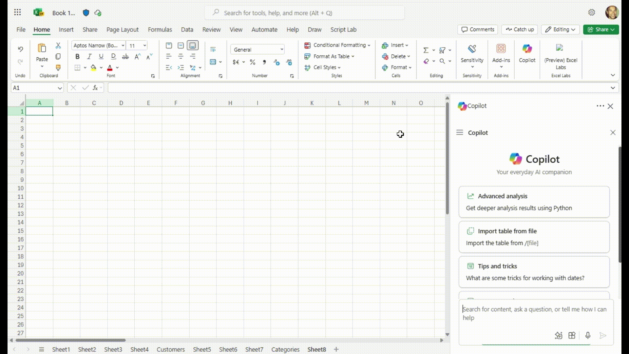Open the Comments panel
629x354 pixels.
(477, 29)
